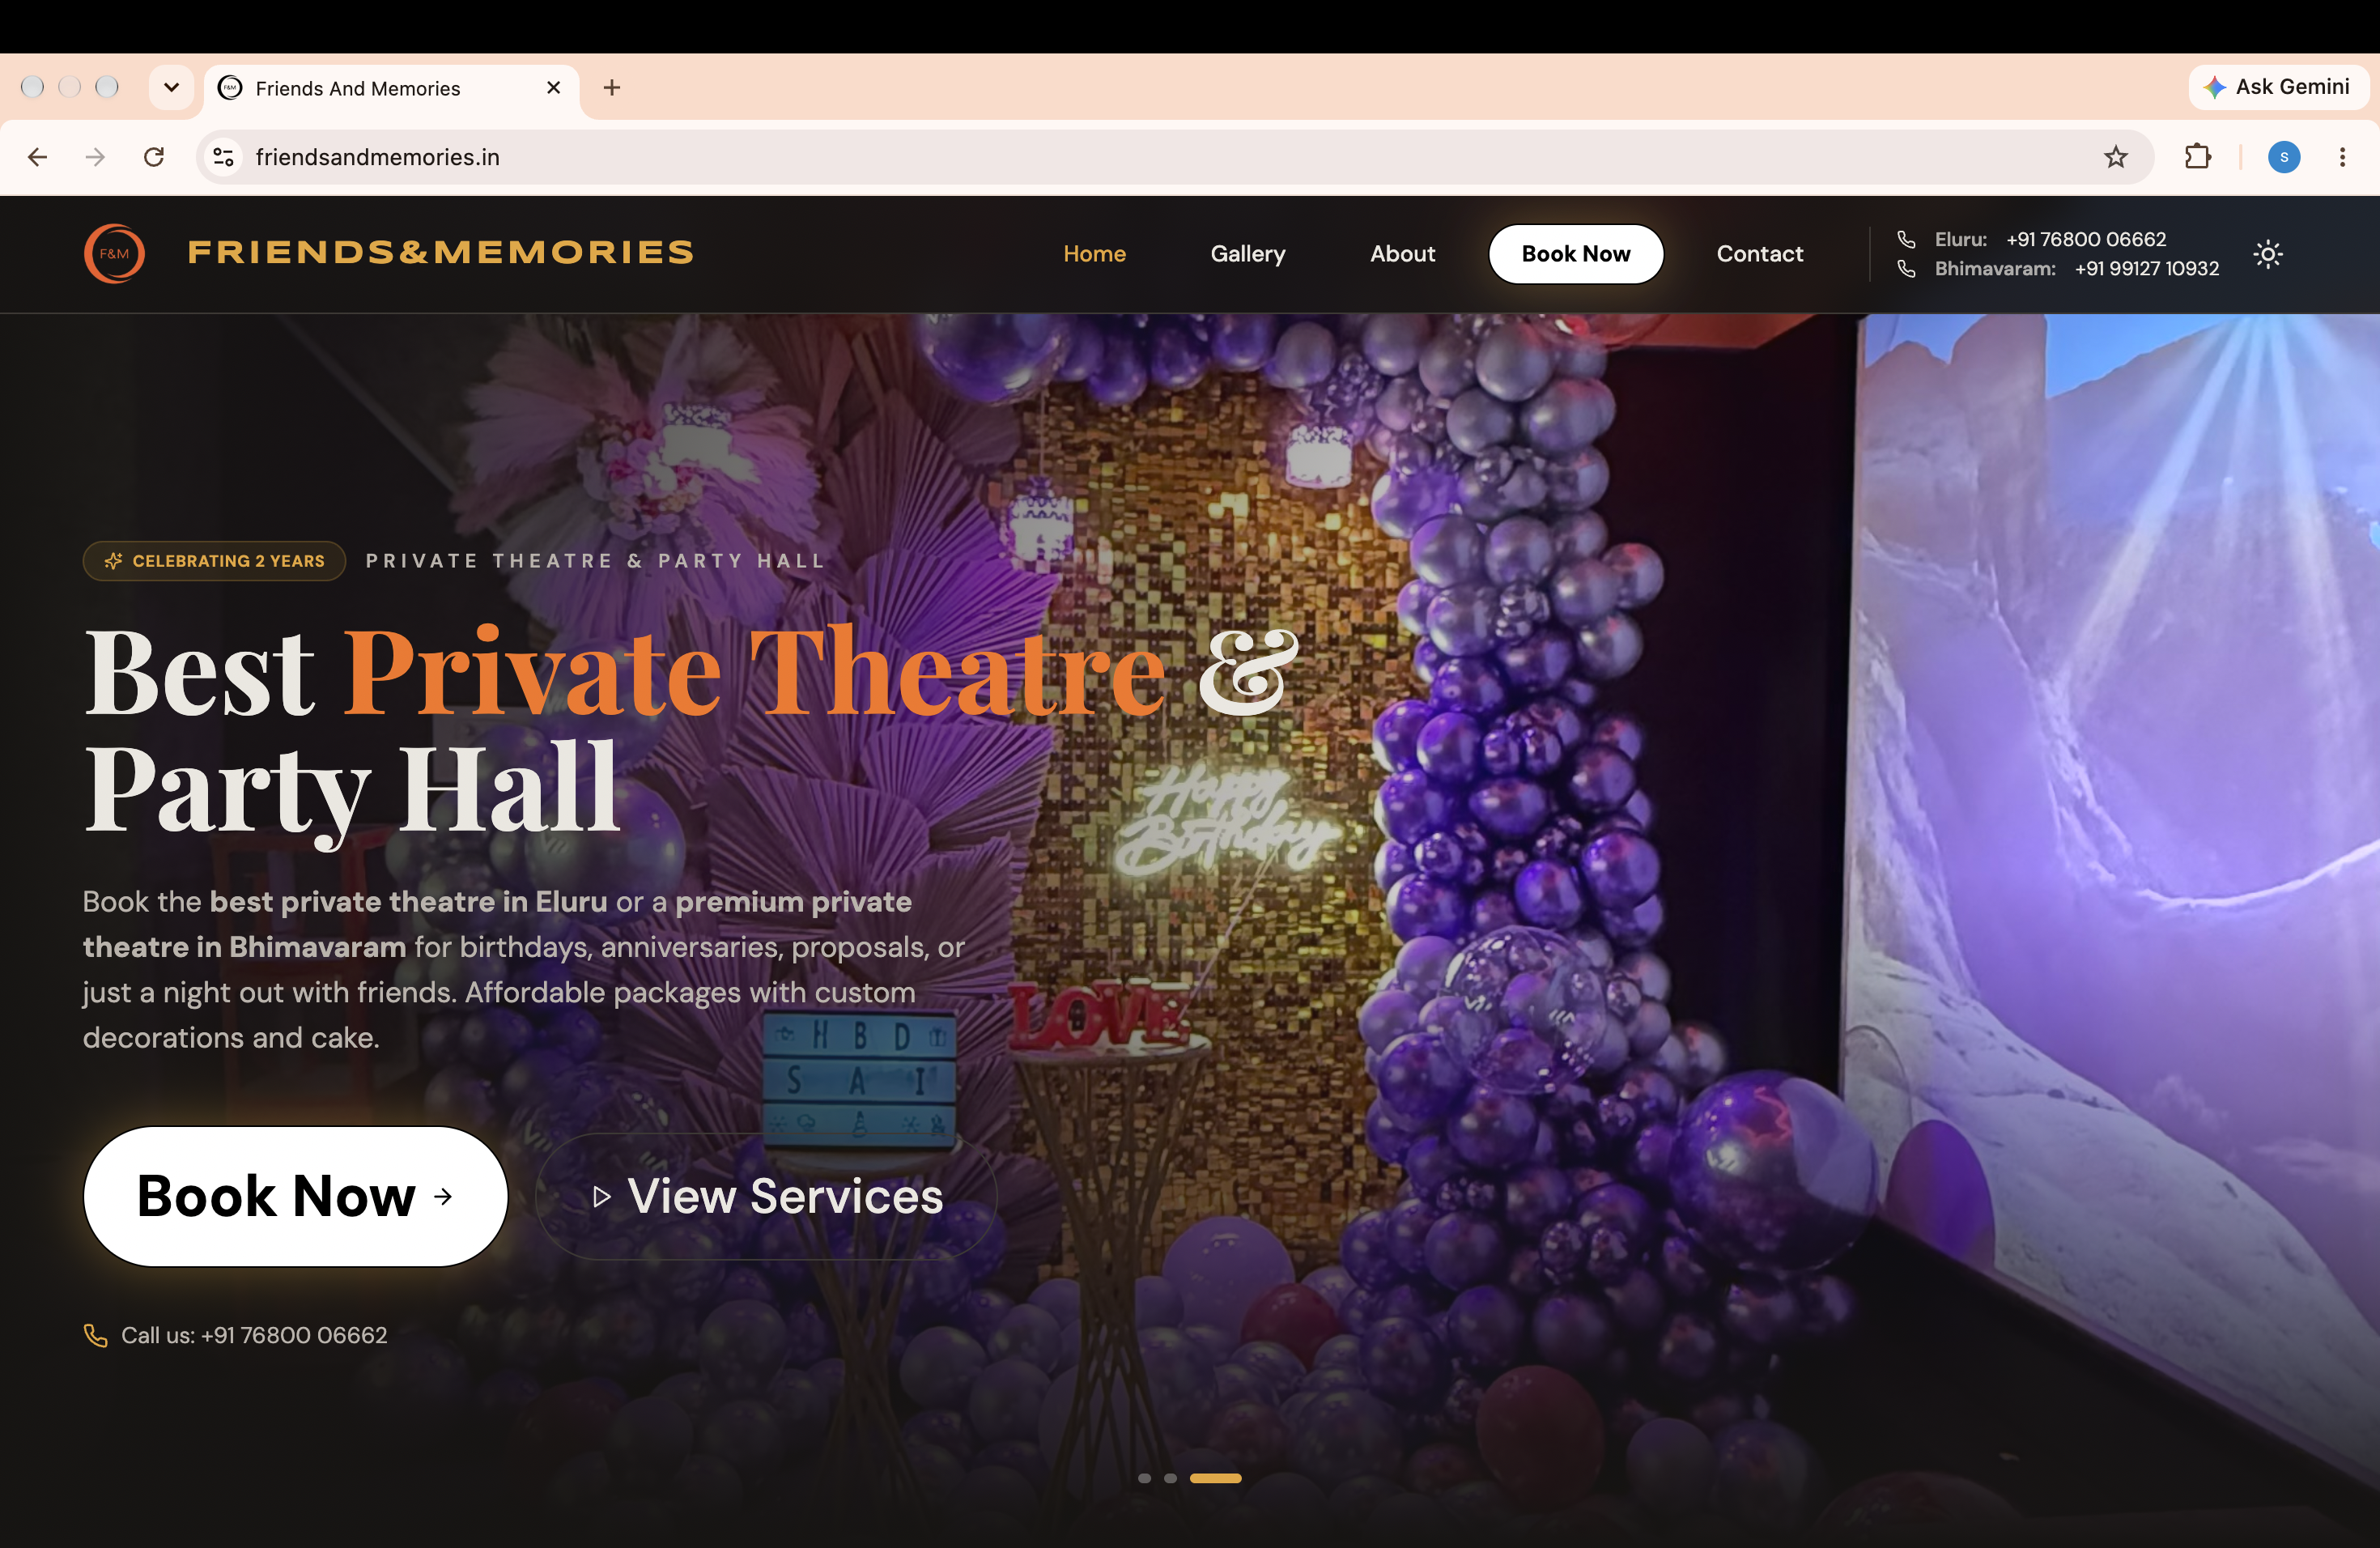
Task: Click Ask Gemini button
Action: coord(2277,87)
